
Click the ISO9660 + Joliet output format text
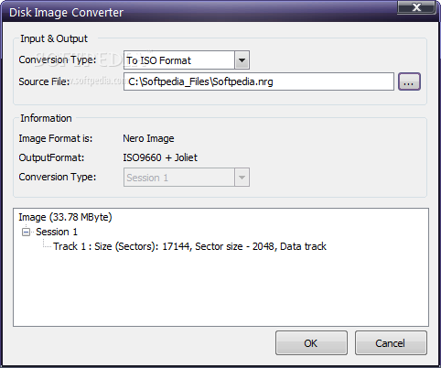160,157
